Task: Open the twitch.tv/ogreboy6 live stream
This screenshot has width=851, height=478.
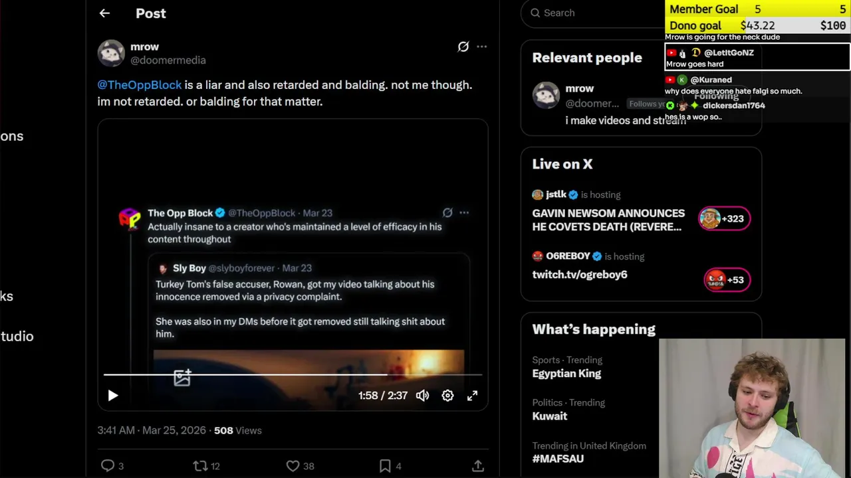Action: [580, 274]
